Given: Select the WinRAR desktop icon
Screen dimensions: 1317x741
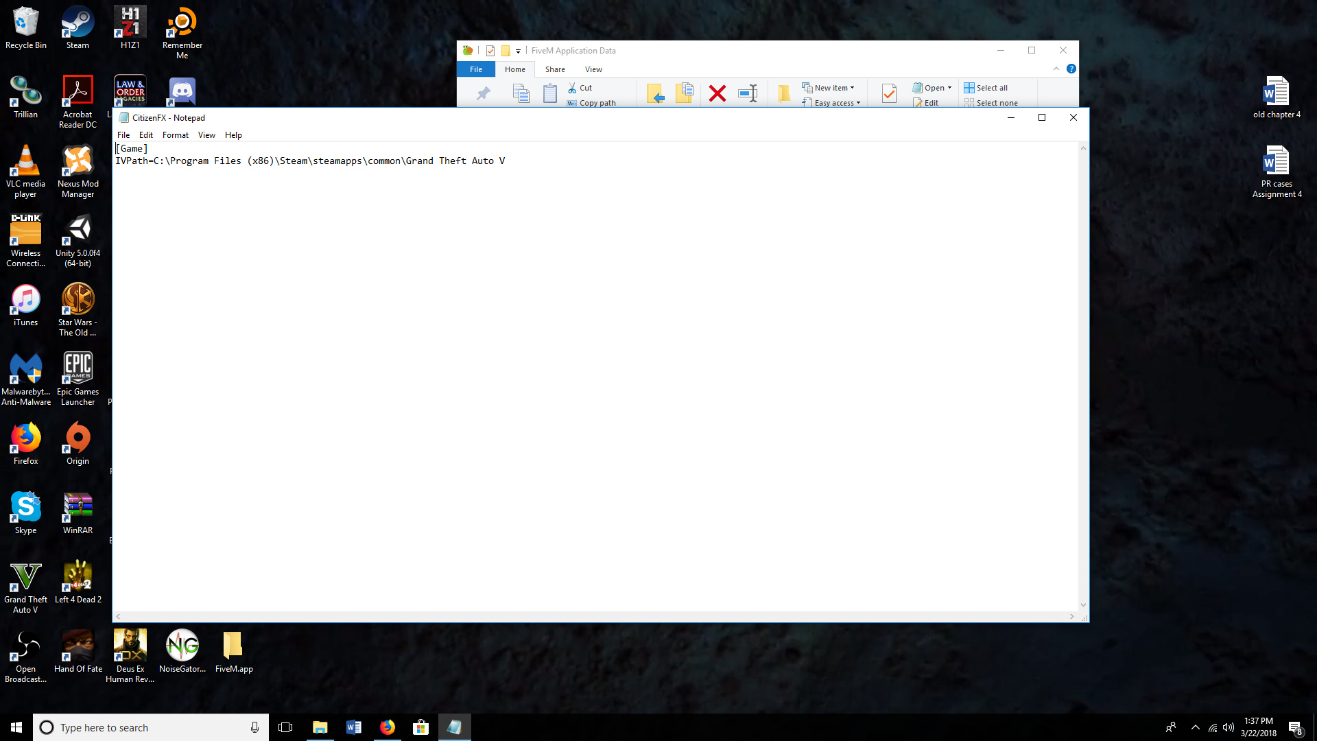Looking at the screenshot, I should point(78,513).
